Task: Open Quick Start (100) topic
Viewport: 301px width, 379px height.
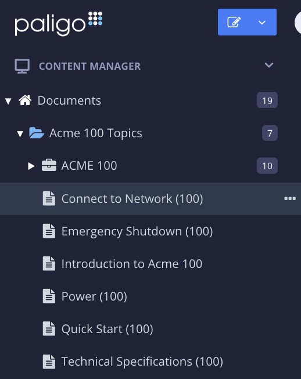Action: pyautogui.click(x=107, y=329)
